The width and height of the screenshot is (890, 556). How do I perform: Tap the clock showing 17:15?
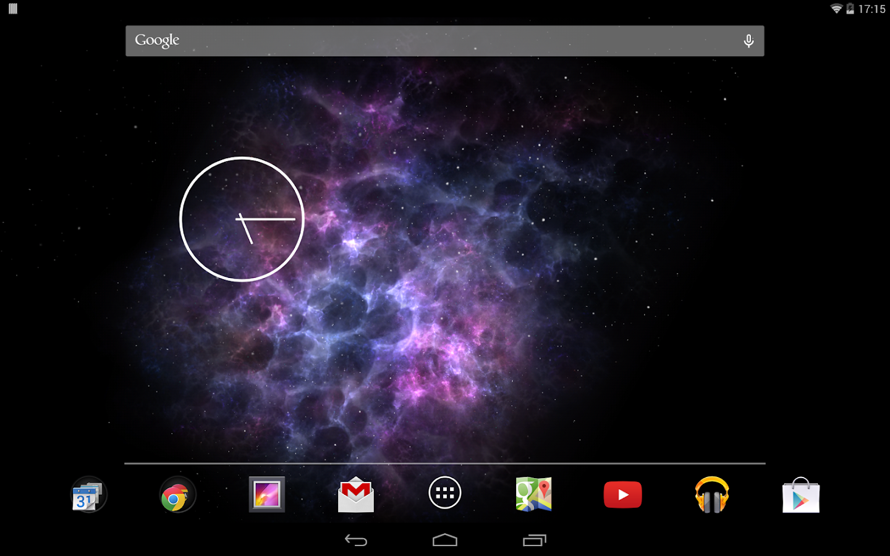[873, 9]
